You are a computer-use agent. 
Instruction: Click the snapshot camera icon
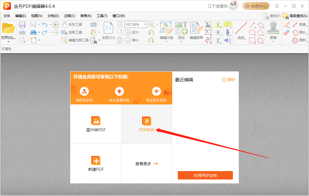(94, 25)
